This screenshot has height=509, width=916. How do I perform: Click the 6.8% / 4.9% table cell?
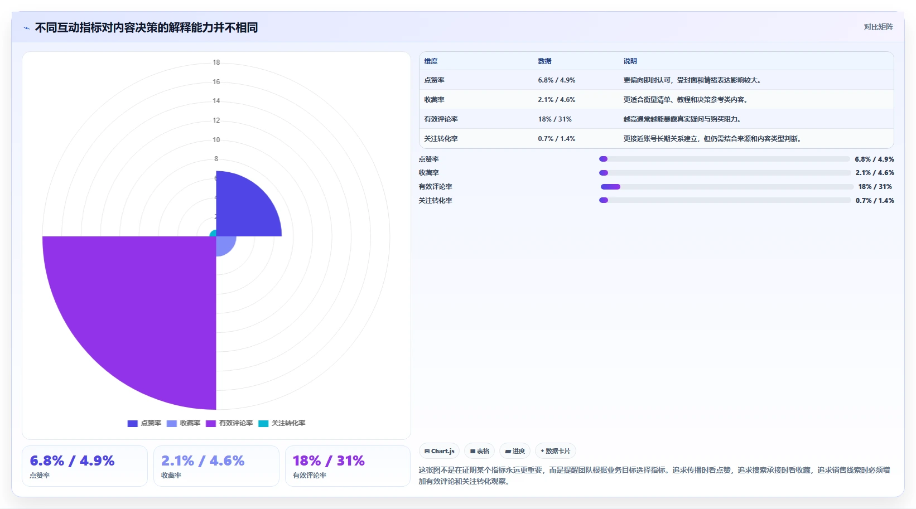coord(556,80)
